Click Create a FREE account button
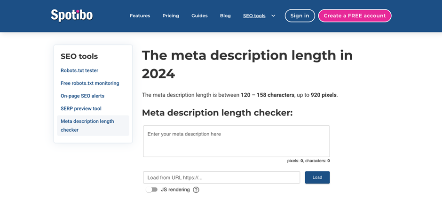This screenshot has width=442, height=197. [x=355, y=16]
